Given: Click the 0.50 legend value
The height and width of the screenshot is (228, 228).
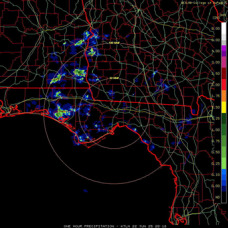Looking at the screenshot, I should coord(216,152).
